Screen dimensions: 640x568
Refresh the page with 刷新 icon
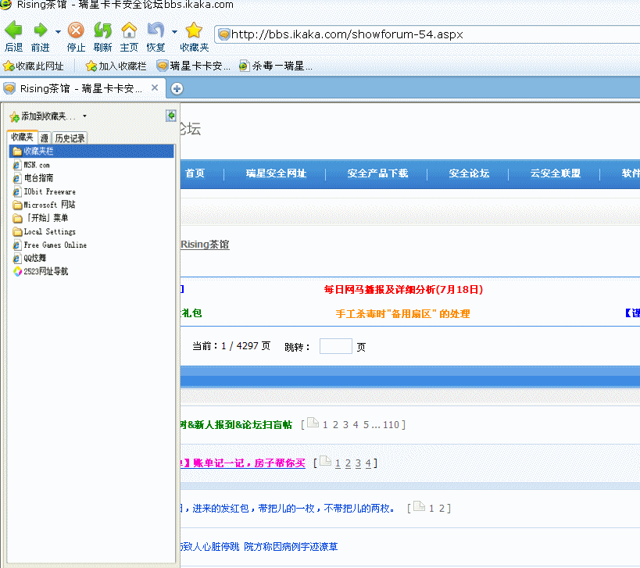pos(102,30)
